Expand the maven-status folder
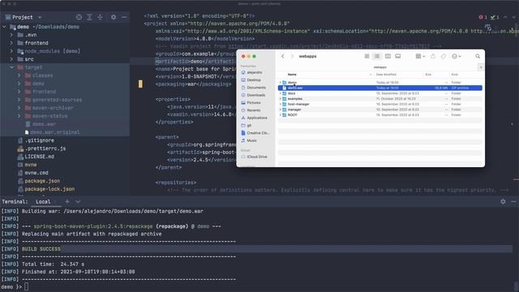This screenshot has width=519, height=292. (x=19, y=116)
